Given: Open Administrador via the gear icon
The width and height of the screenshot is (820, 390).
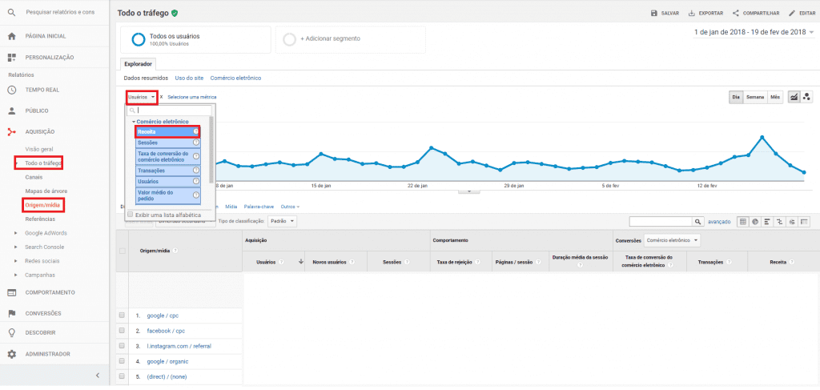Looking at the screenshot, I should coord(11,354).
